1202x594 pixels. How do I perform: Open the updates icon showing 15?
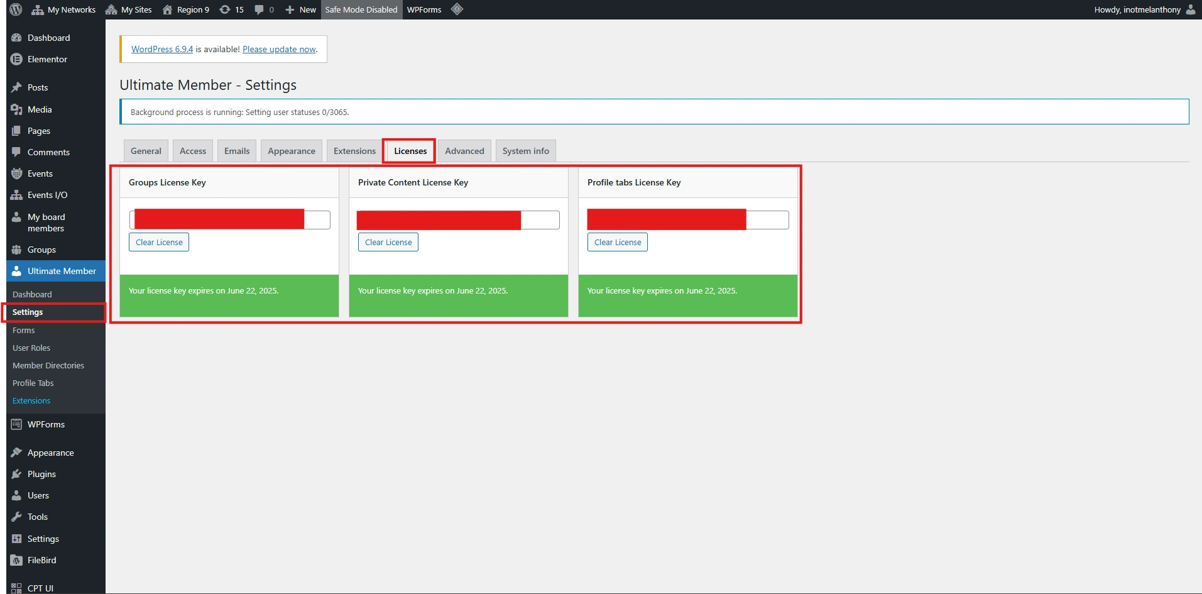pyautogui.click(x=224, y=9)
